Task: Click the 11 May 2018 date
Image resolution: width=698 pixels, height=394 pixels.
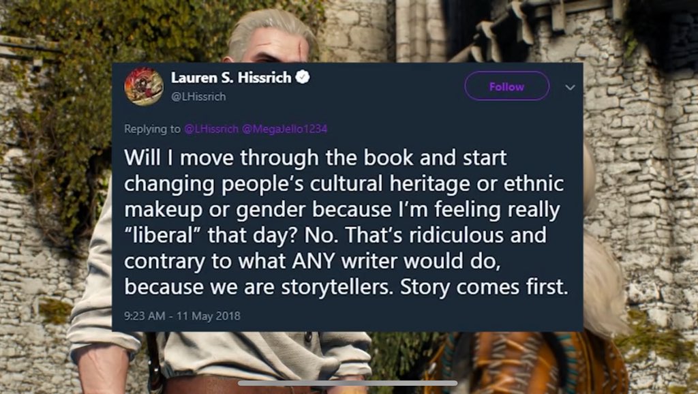Action: 209,316
